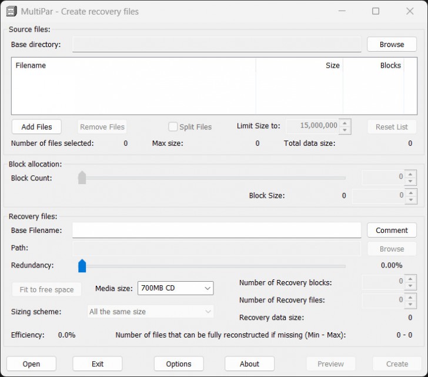Open the Media size dropdown
The width and height of the screenshot is (428, 377).
point(175,288)
